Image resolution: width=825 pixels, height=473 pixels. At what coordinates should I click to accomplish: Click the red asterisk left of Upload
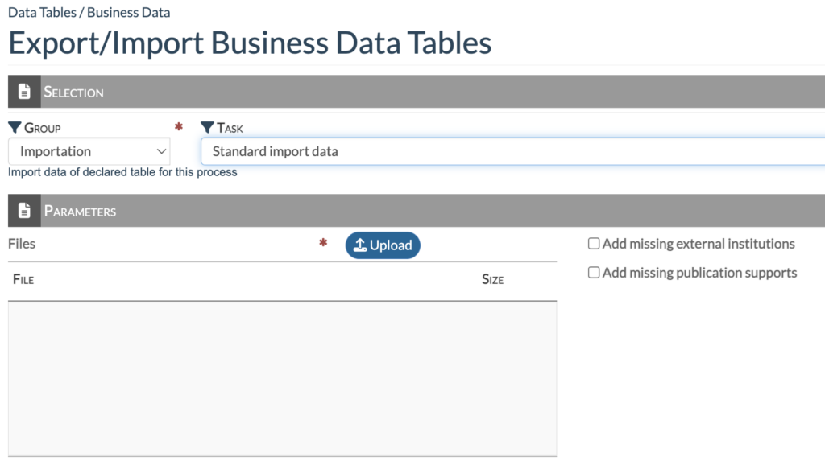tap(324, 244)
